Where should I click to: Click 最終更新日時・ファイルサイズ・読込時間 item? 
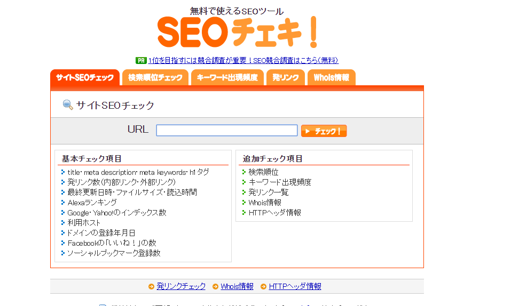click(132, 192)
